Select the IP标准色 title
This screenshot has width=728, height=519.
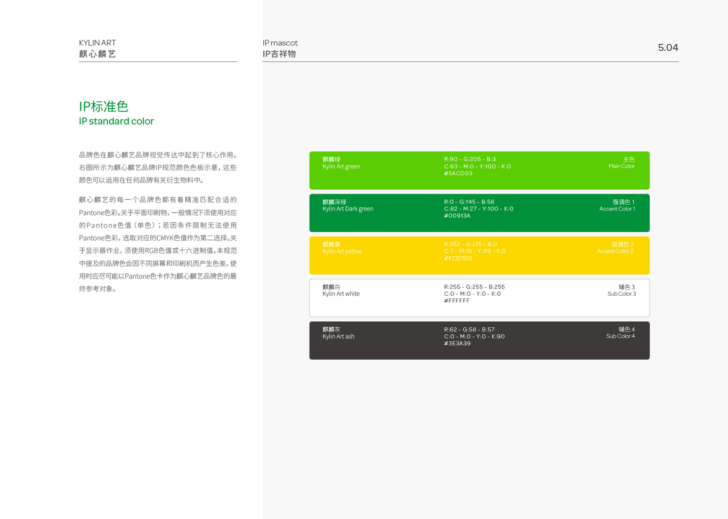click(x=104, y=107)
